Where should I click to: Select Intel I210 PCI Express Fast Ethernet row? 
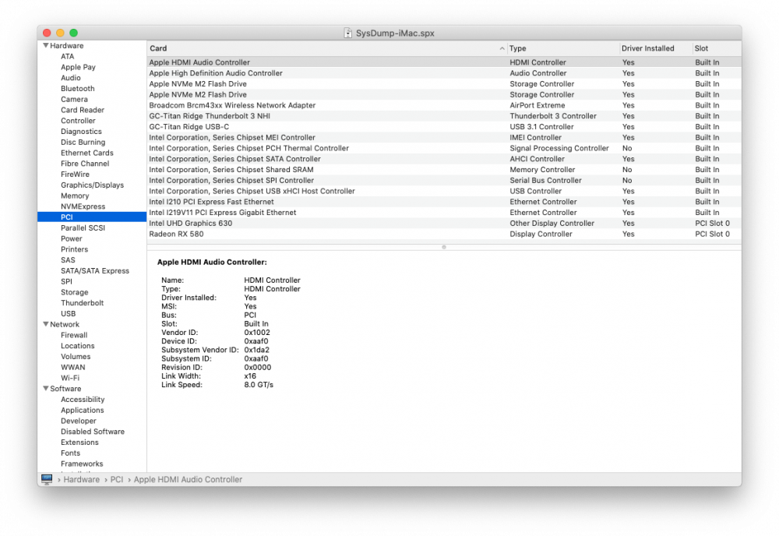tap(444, 202)
